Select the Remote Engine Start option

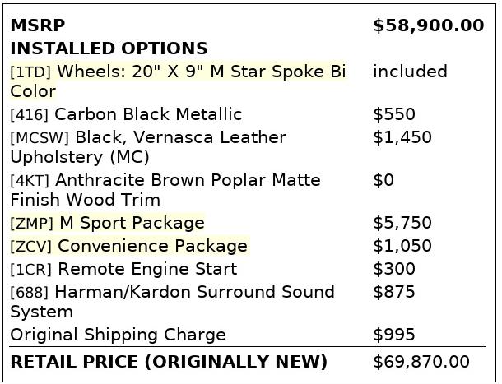coord(123,269)
